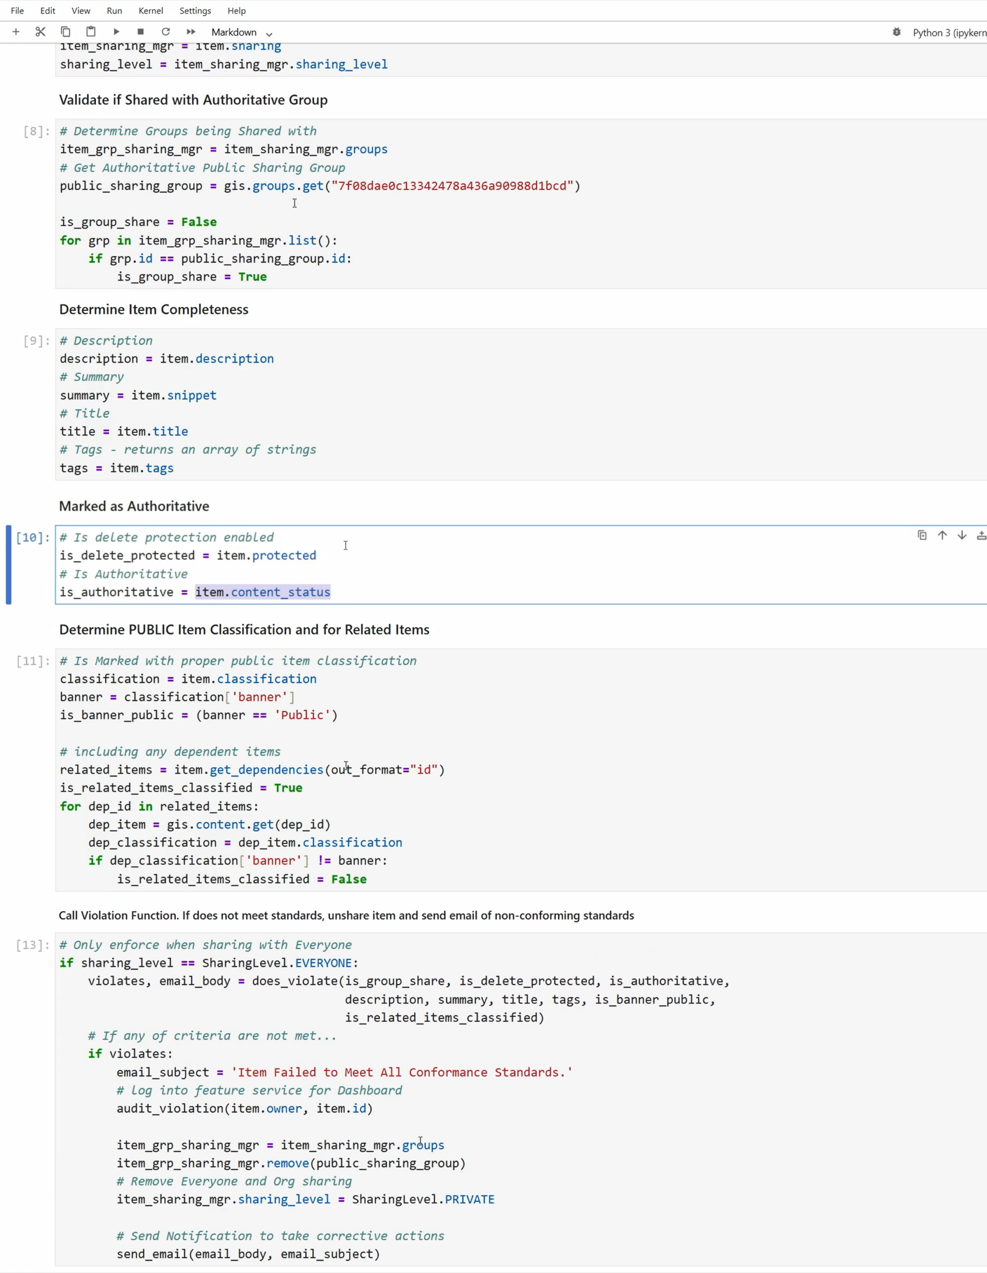
Task: Select the Determine Item Completeness markdown heading
Action: click(x=154, y=309)
